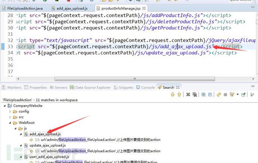Collapse the CompanyWebsite project node

4,106
